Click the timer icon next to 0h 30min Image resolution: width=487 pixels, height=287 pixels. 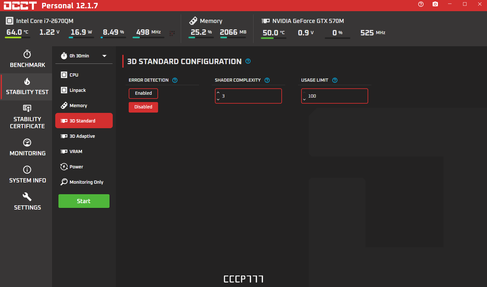click(64, 56)
